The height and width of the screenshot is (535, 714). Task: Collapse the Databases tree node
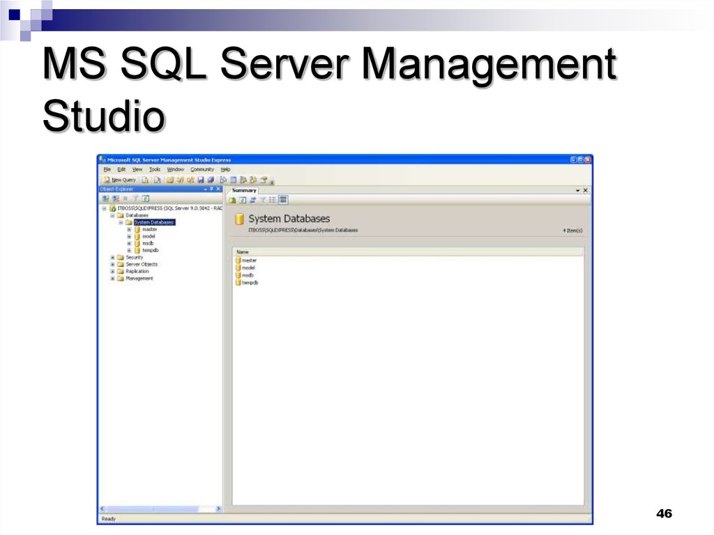[112, 216]
